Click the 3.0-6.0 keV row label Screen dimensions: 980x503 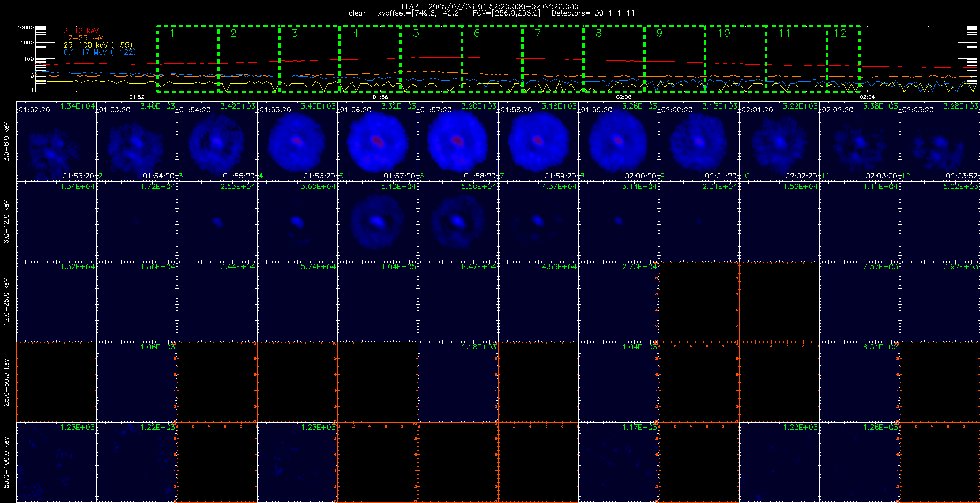(x=6, y=141)
